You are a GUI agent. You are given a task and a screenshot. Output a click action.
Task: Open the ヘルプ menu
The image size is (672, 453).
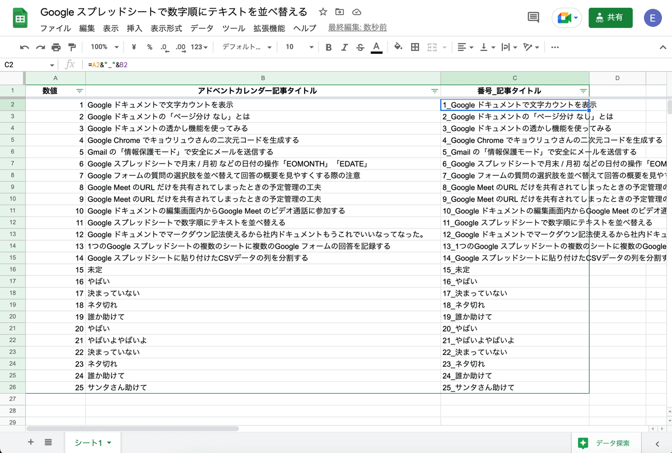pos(305,28)
